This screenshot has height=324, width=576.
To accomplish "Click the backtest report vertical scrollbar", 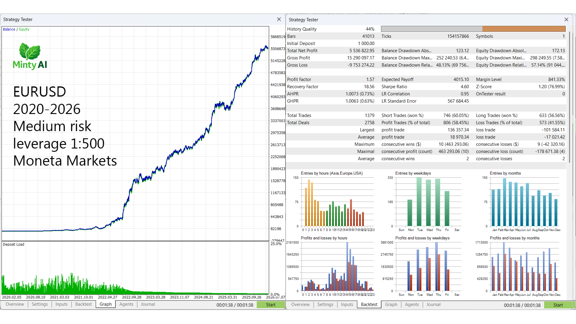I will (569, 97).
